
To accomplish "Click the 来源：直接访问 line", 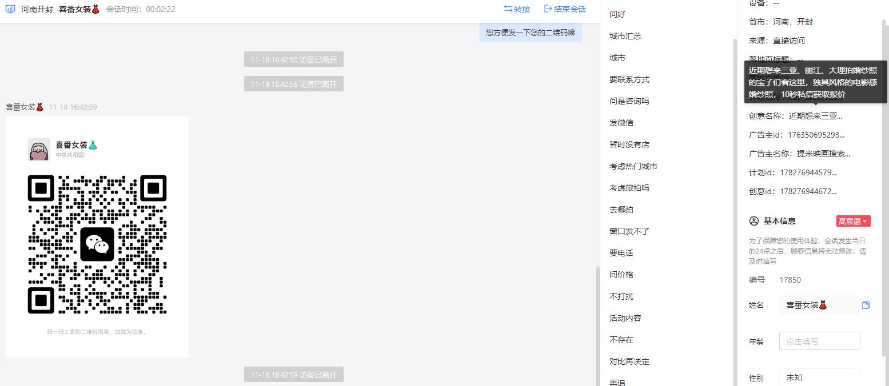I will coord(777,41).
